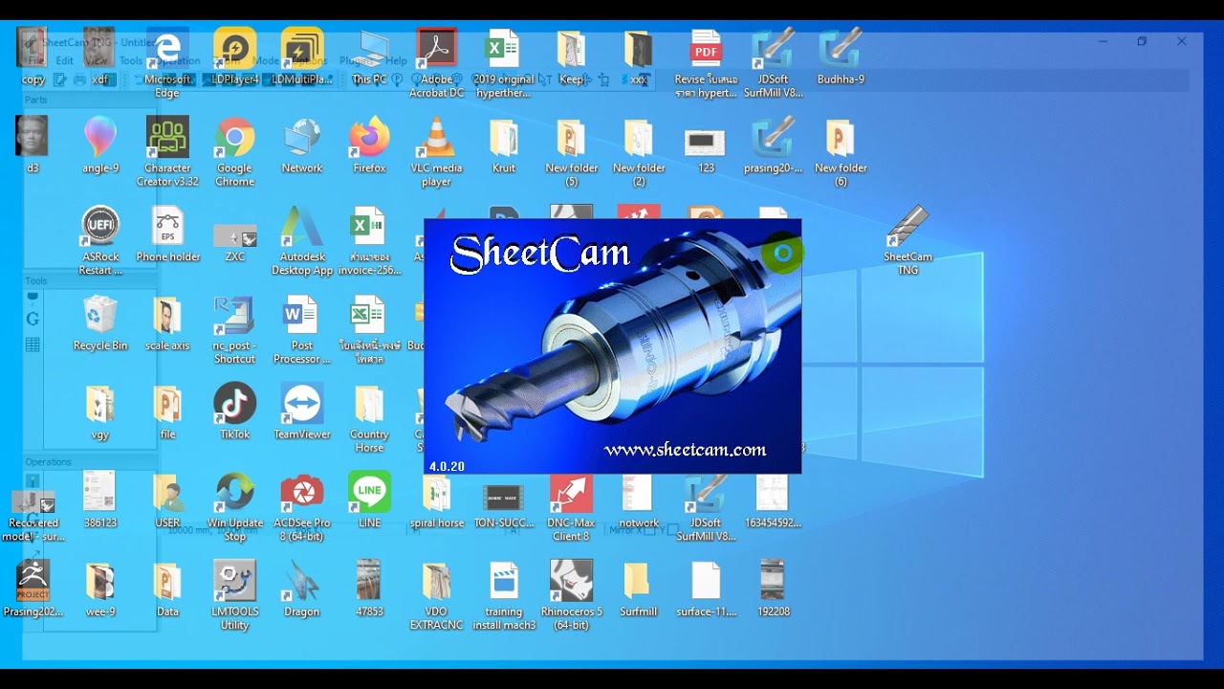Select the 47853 image file
1224x689 pixels.
[369, 589]
